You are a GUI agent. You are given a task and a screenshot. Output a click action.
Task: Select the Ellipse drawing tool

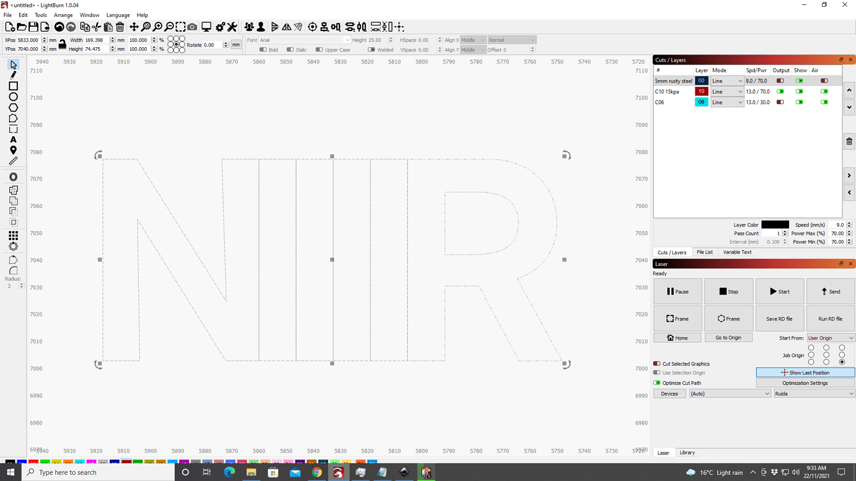[x=12, y=97]
